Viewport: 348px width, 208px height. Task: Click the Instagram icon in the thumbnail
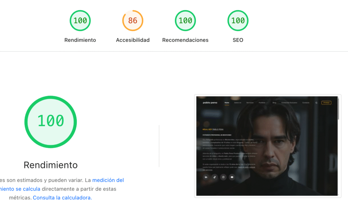(x=223, y=177)
